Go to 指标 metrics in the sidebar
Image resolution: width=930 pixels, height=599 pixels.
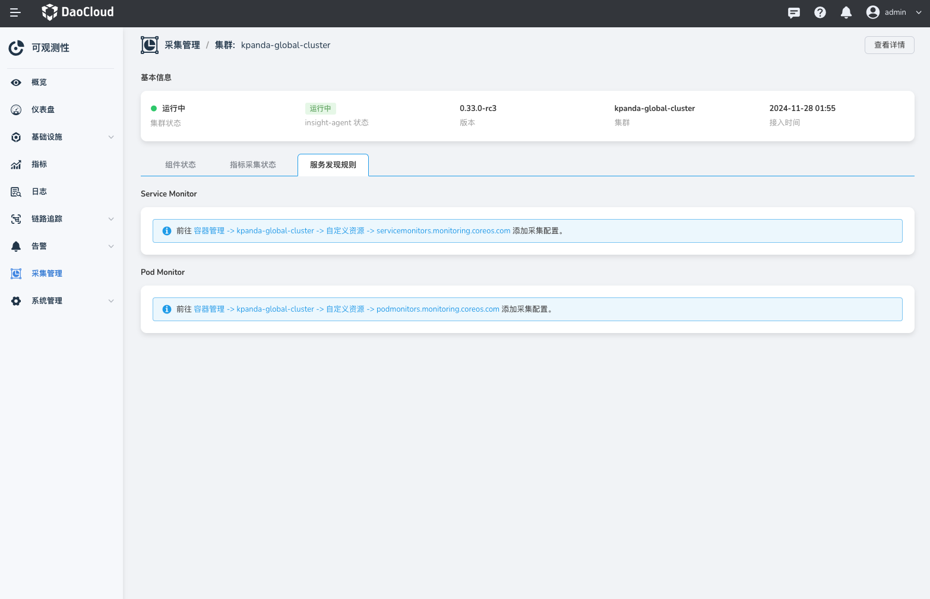click(39, 164)
